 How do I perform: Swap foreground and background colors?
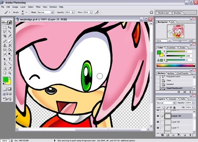click(x=10, y=78)
